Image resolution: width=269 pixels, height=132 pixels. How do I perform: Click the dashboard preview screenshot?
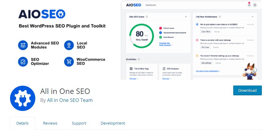click(x=192, y=40)
